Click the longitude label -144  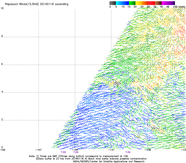click(75, 150)
